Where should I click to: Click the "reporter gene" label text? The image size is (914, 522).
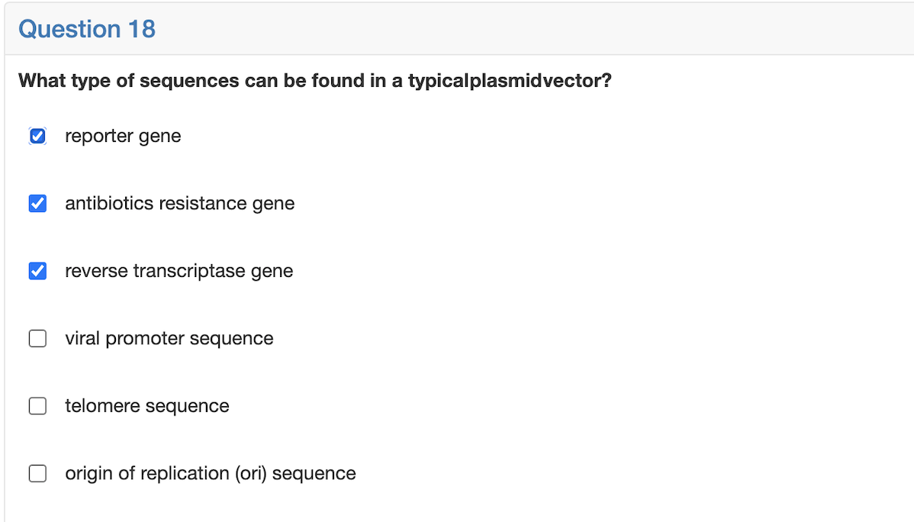pos(123,136)
